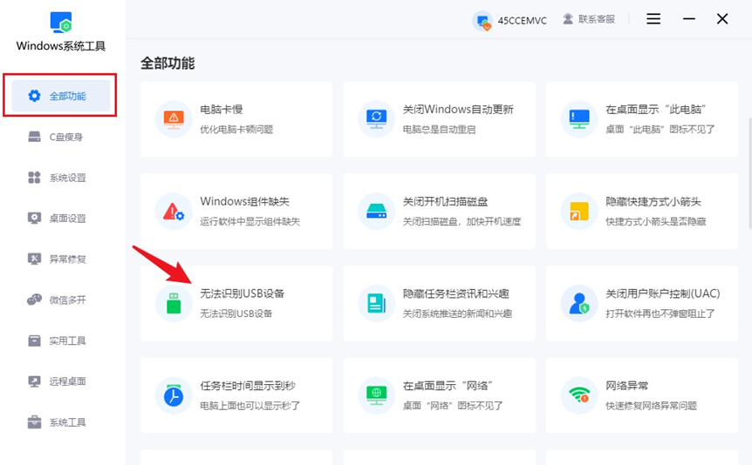Click the briefcase icon beside 系统工具
The width and height of the screenshot is (752, 465).
click(34, 422)
